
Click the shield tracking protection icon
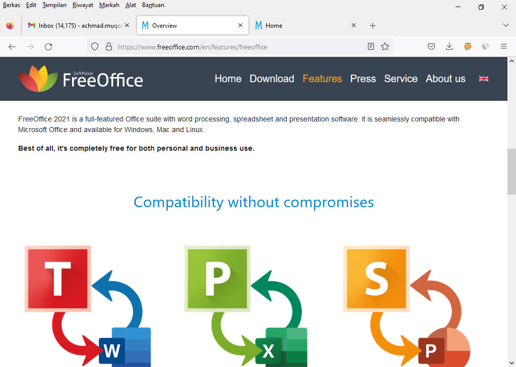pyautogui.click(x=94, y=46)
